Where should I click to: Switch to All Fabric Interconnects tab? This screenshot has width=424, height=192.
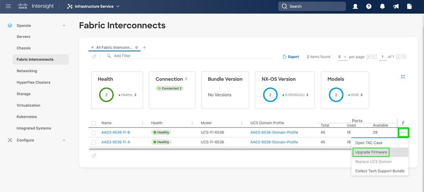pos(114,47)
